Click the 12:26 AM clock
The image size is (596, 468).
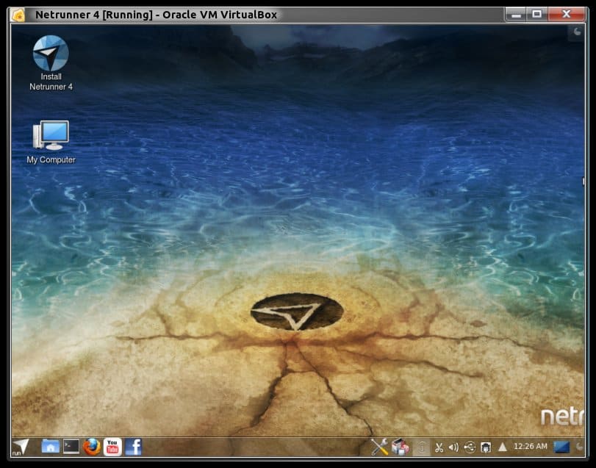click(x=531, y=446)
